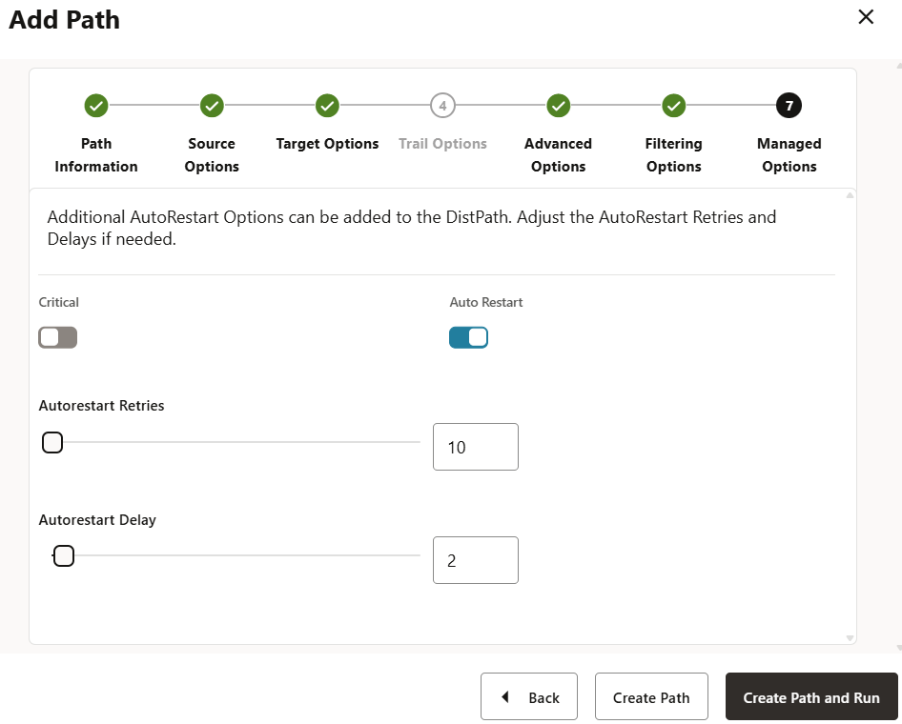The width and height of the screenshot is (902, 724).
Task: Click the Trail Options step 4 circle
Action: pyautogui.click(x=442, y=106)
